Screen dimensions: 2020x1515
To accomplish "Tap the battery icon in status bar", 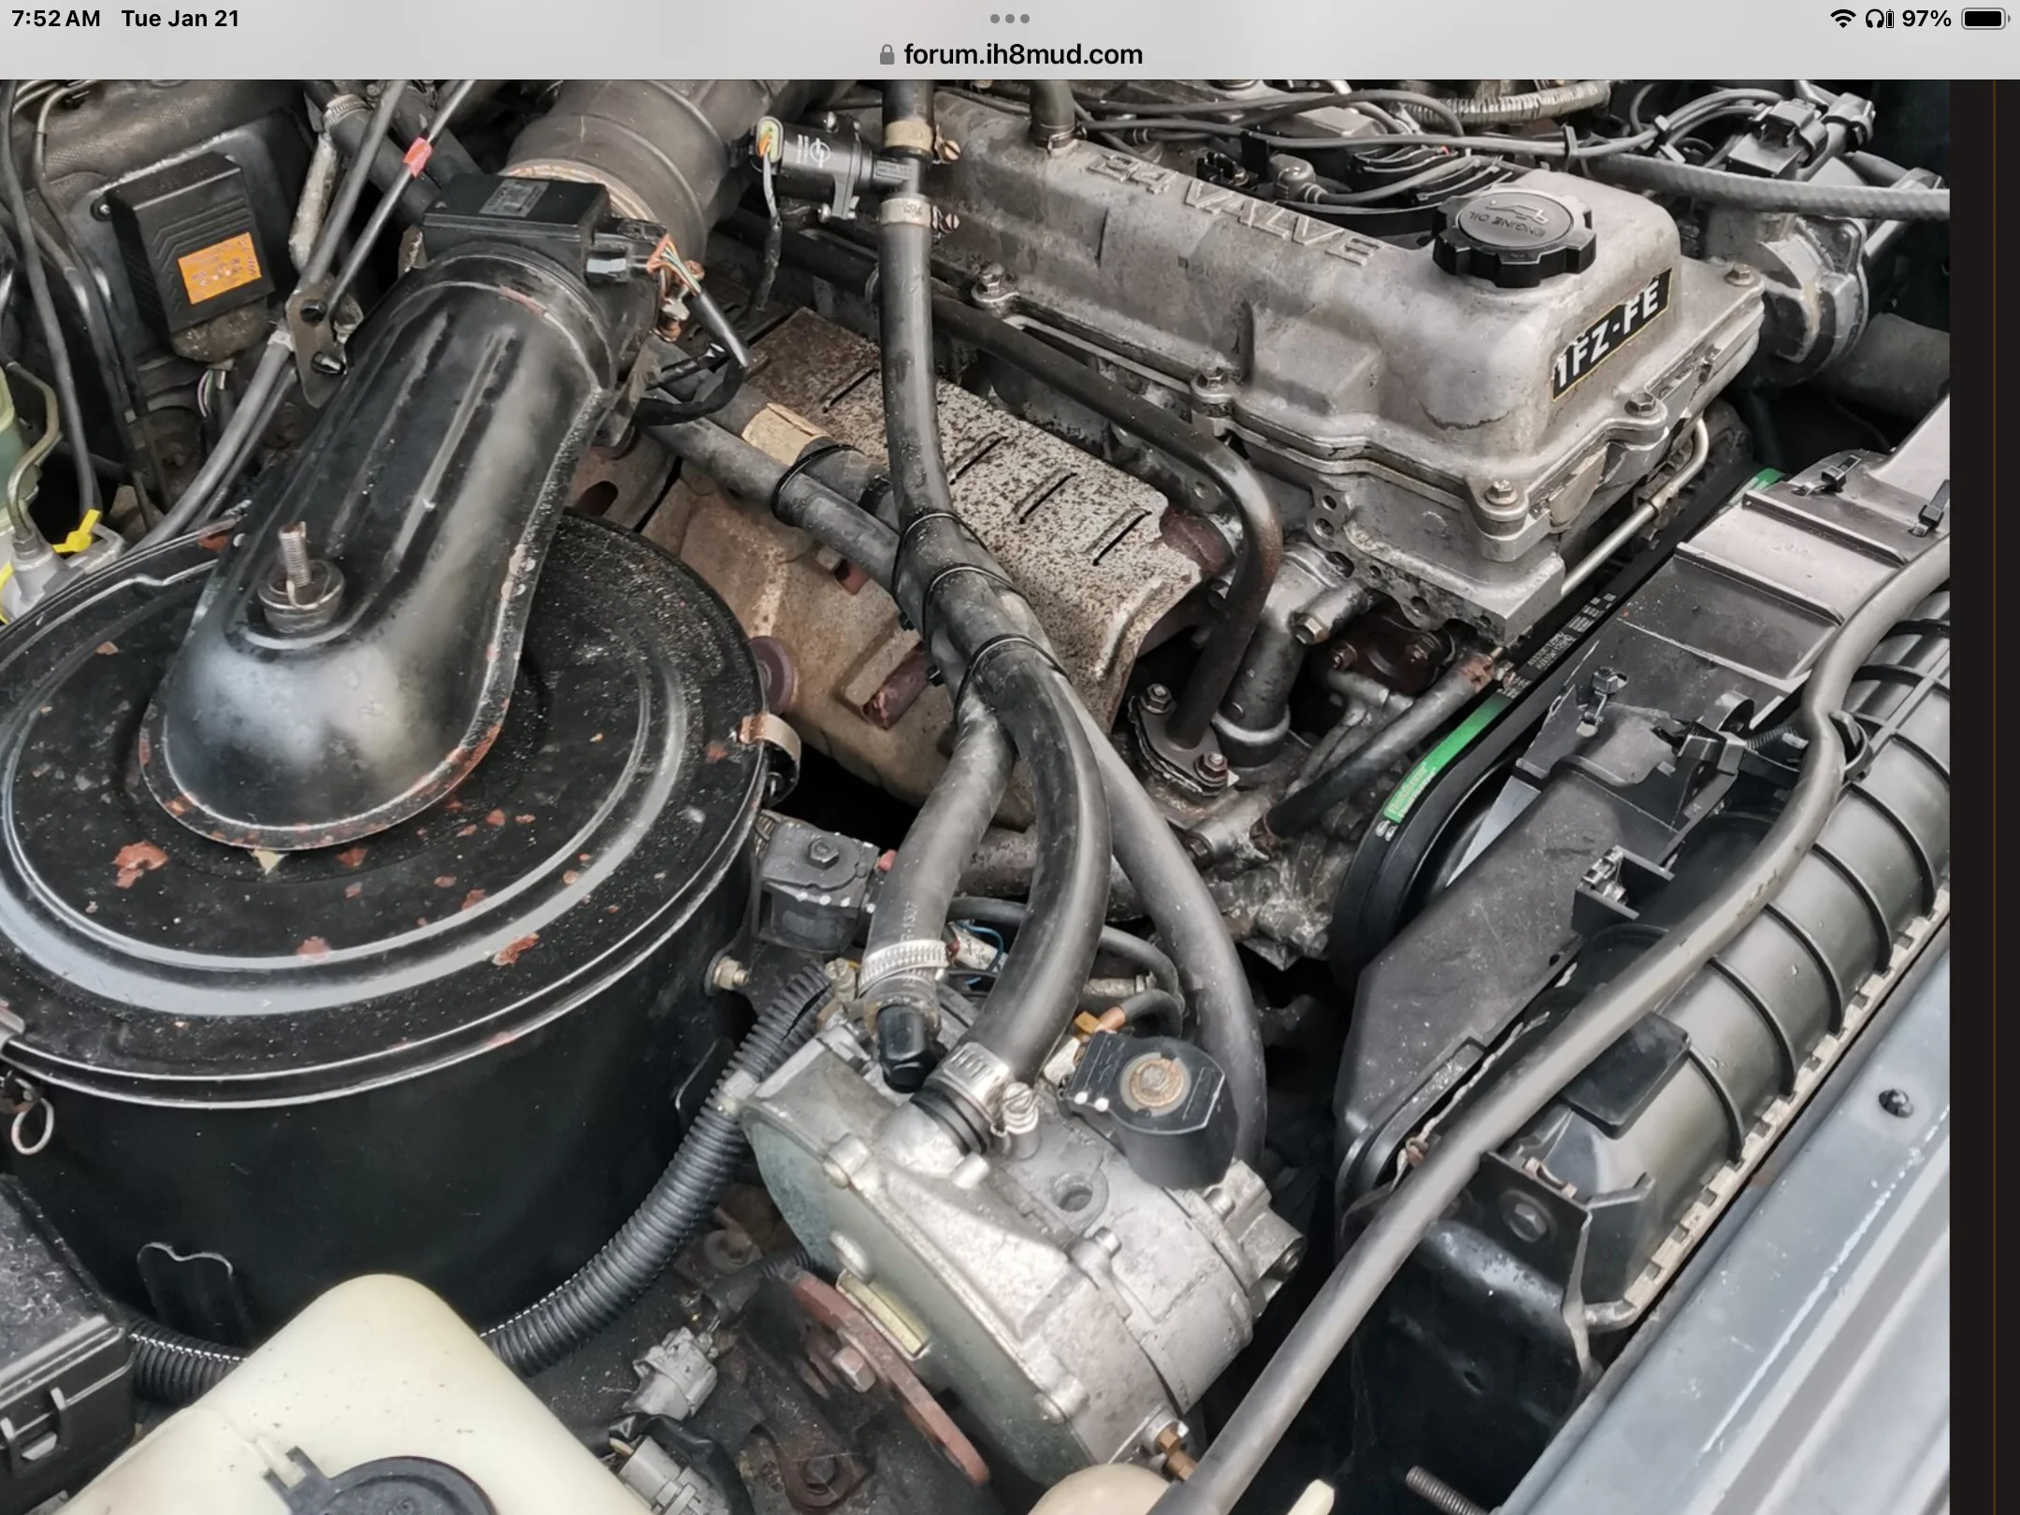I will click(x=1985, y=19).
